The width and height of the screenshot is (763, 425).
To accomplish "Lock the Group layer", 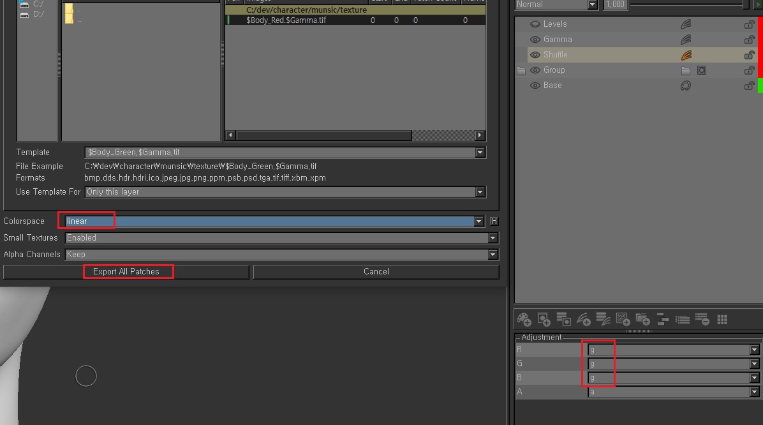I will pos(749,71).
